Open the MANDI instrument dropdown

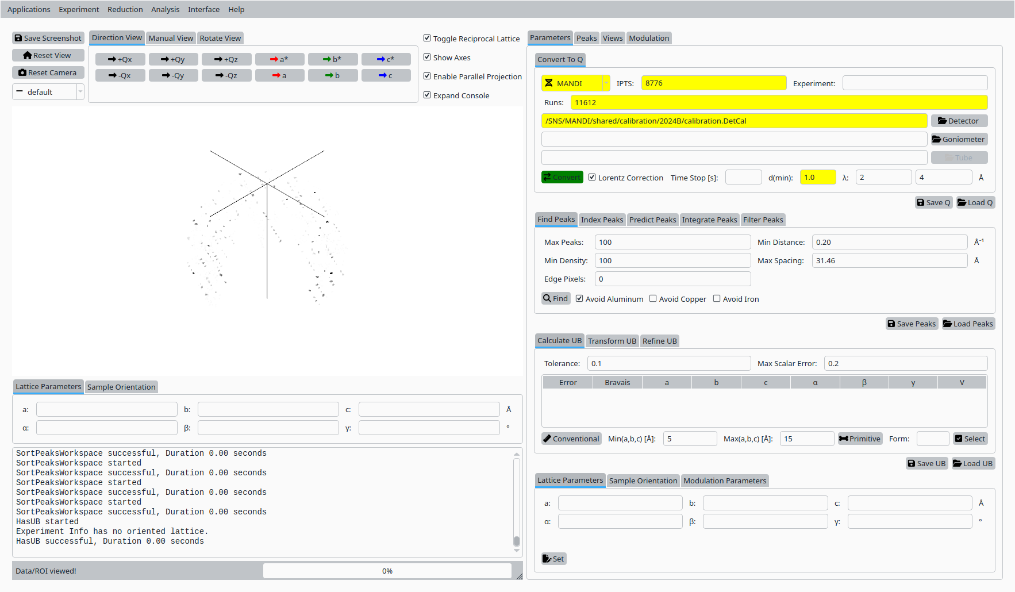(575, 83)
